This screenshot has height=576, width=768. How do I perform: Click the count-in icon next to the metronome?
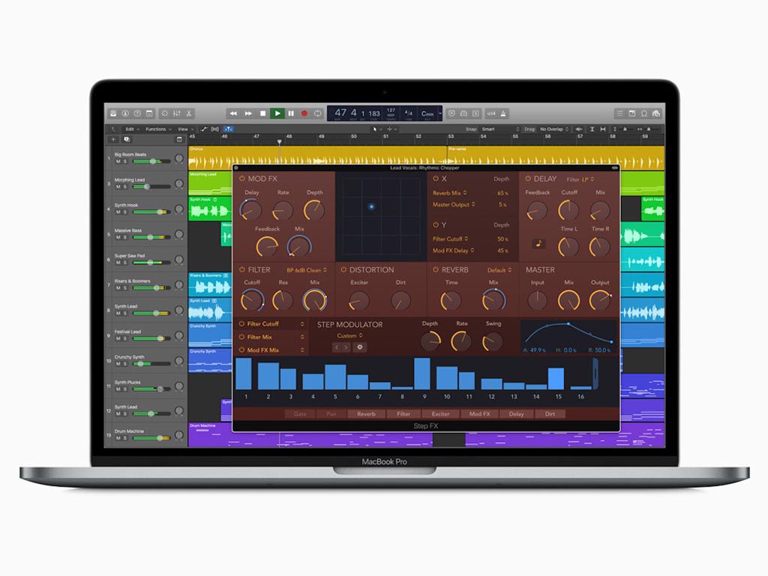490,114
